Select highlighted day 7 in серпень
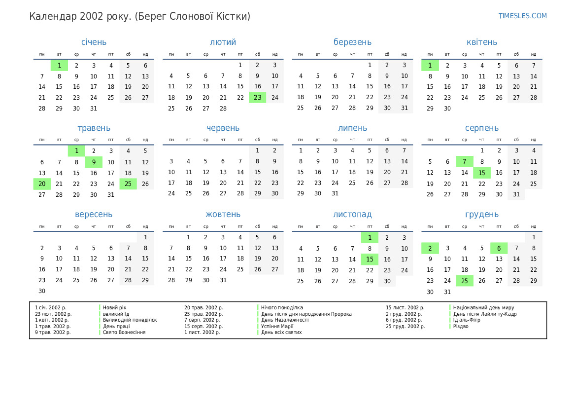Image resolution: width=576 pixels, height=408 pixels. click(464, 162)
